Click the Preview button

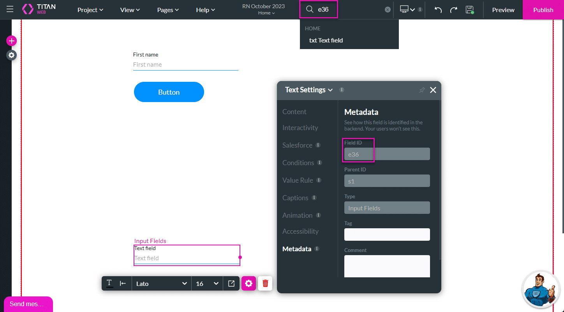pos(503,10)
